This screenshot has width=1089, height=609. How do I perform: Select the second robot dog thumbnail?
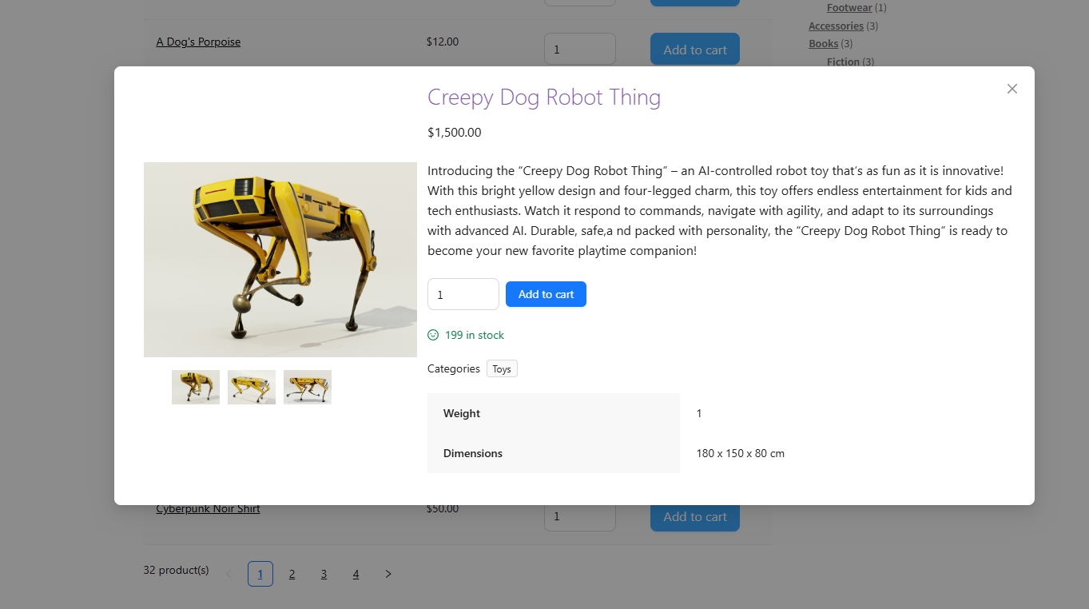(x=252, y=387)
